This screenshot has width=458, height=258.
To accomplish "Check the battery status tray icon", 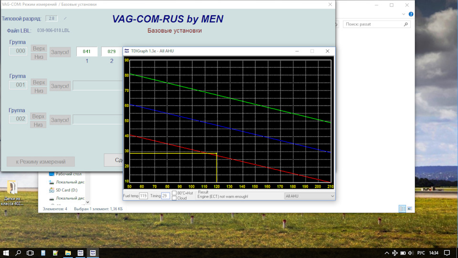I will pos(403,253).
